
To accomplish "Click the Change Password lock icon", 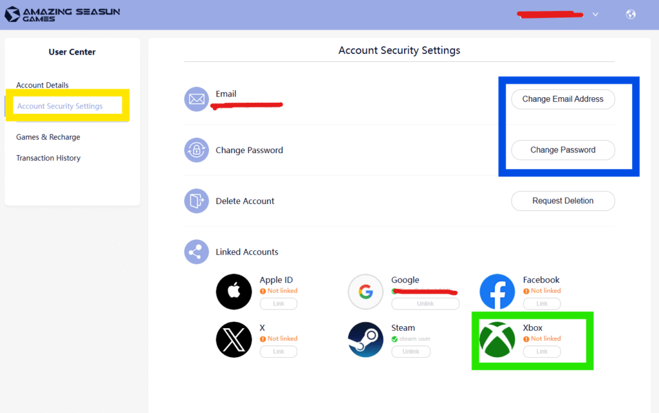I will tap(196, 150).
